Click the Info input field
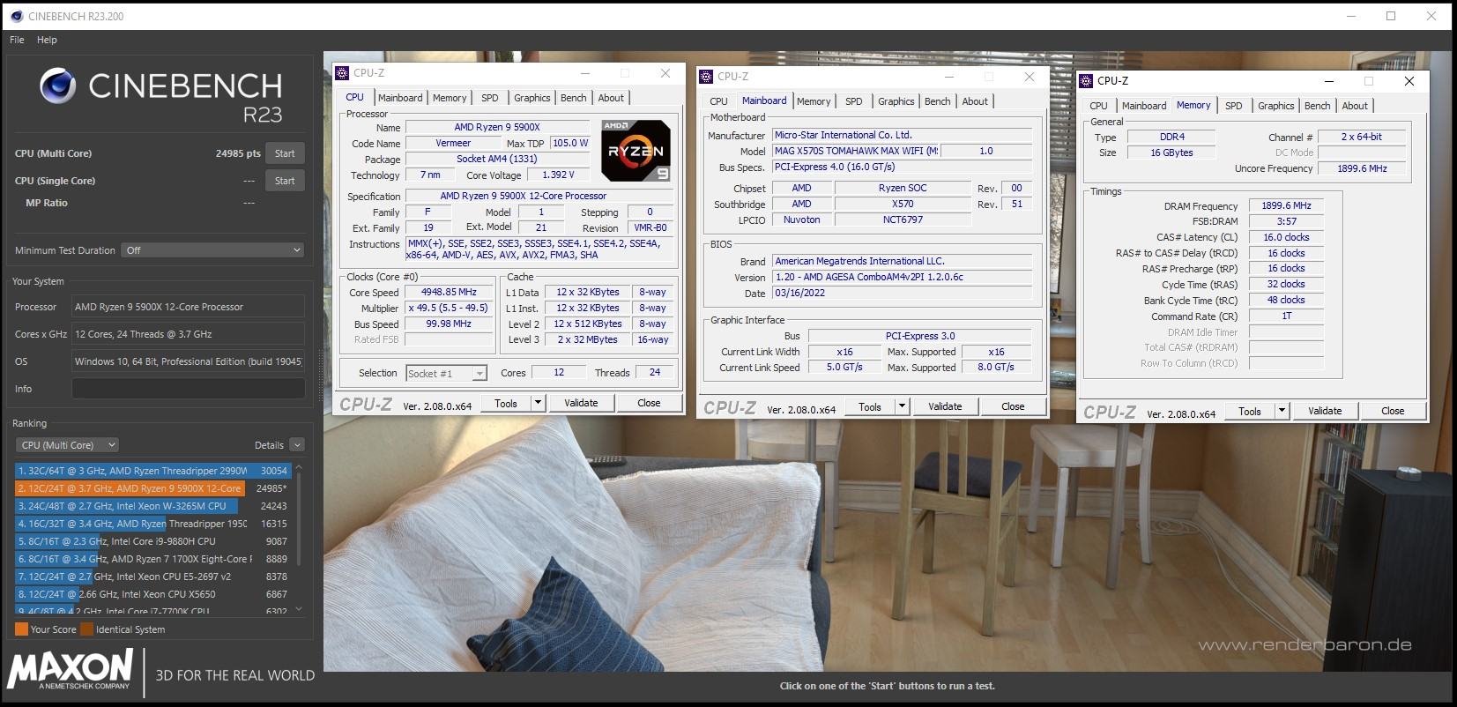 coord(188,389)
